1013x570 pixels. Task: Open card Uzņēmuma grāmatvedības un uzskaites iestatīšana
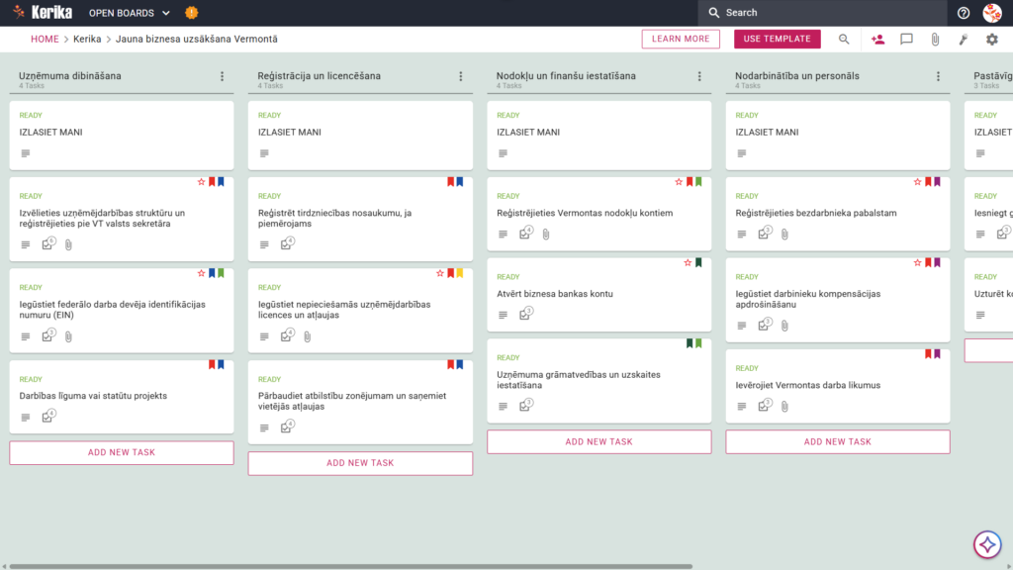[x=599, y=381]
